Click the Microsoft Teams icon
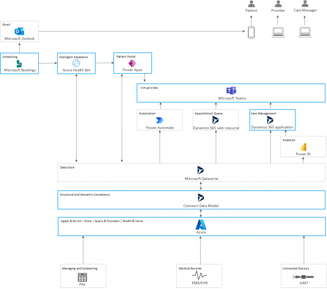Viewport: 327px width, 289px height. point(231,91)
